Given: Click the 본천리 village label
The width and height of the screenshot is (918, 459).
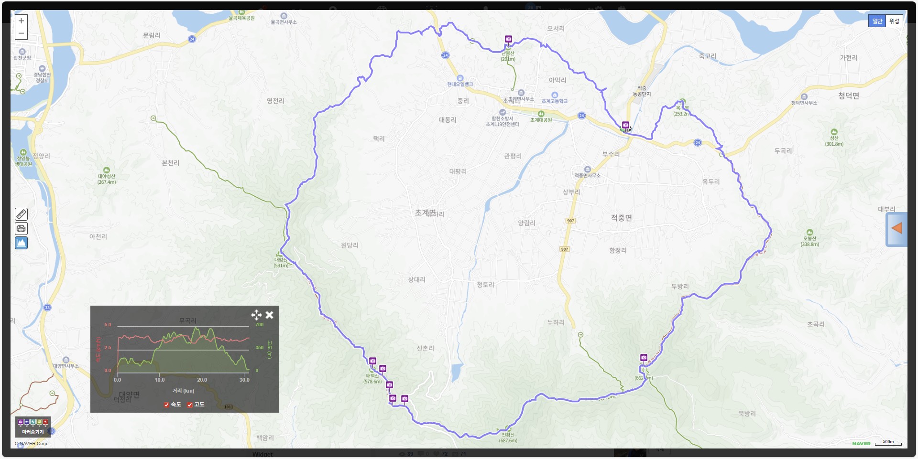Looking at the screenshot, I should [x=171, y=163].
